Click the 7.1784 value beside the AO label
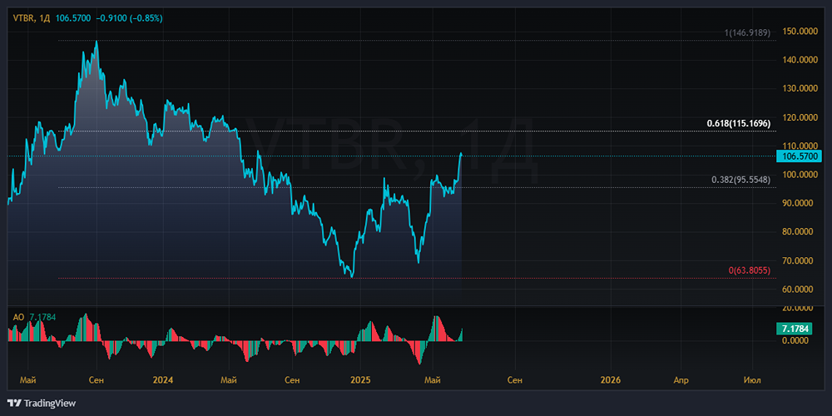This screenshot has height=416, width=832. coord(43,317)
